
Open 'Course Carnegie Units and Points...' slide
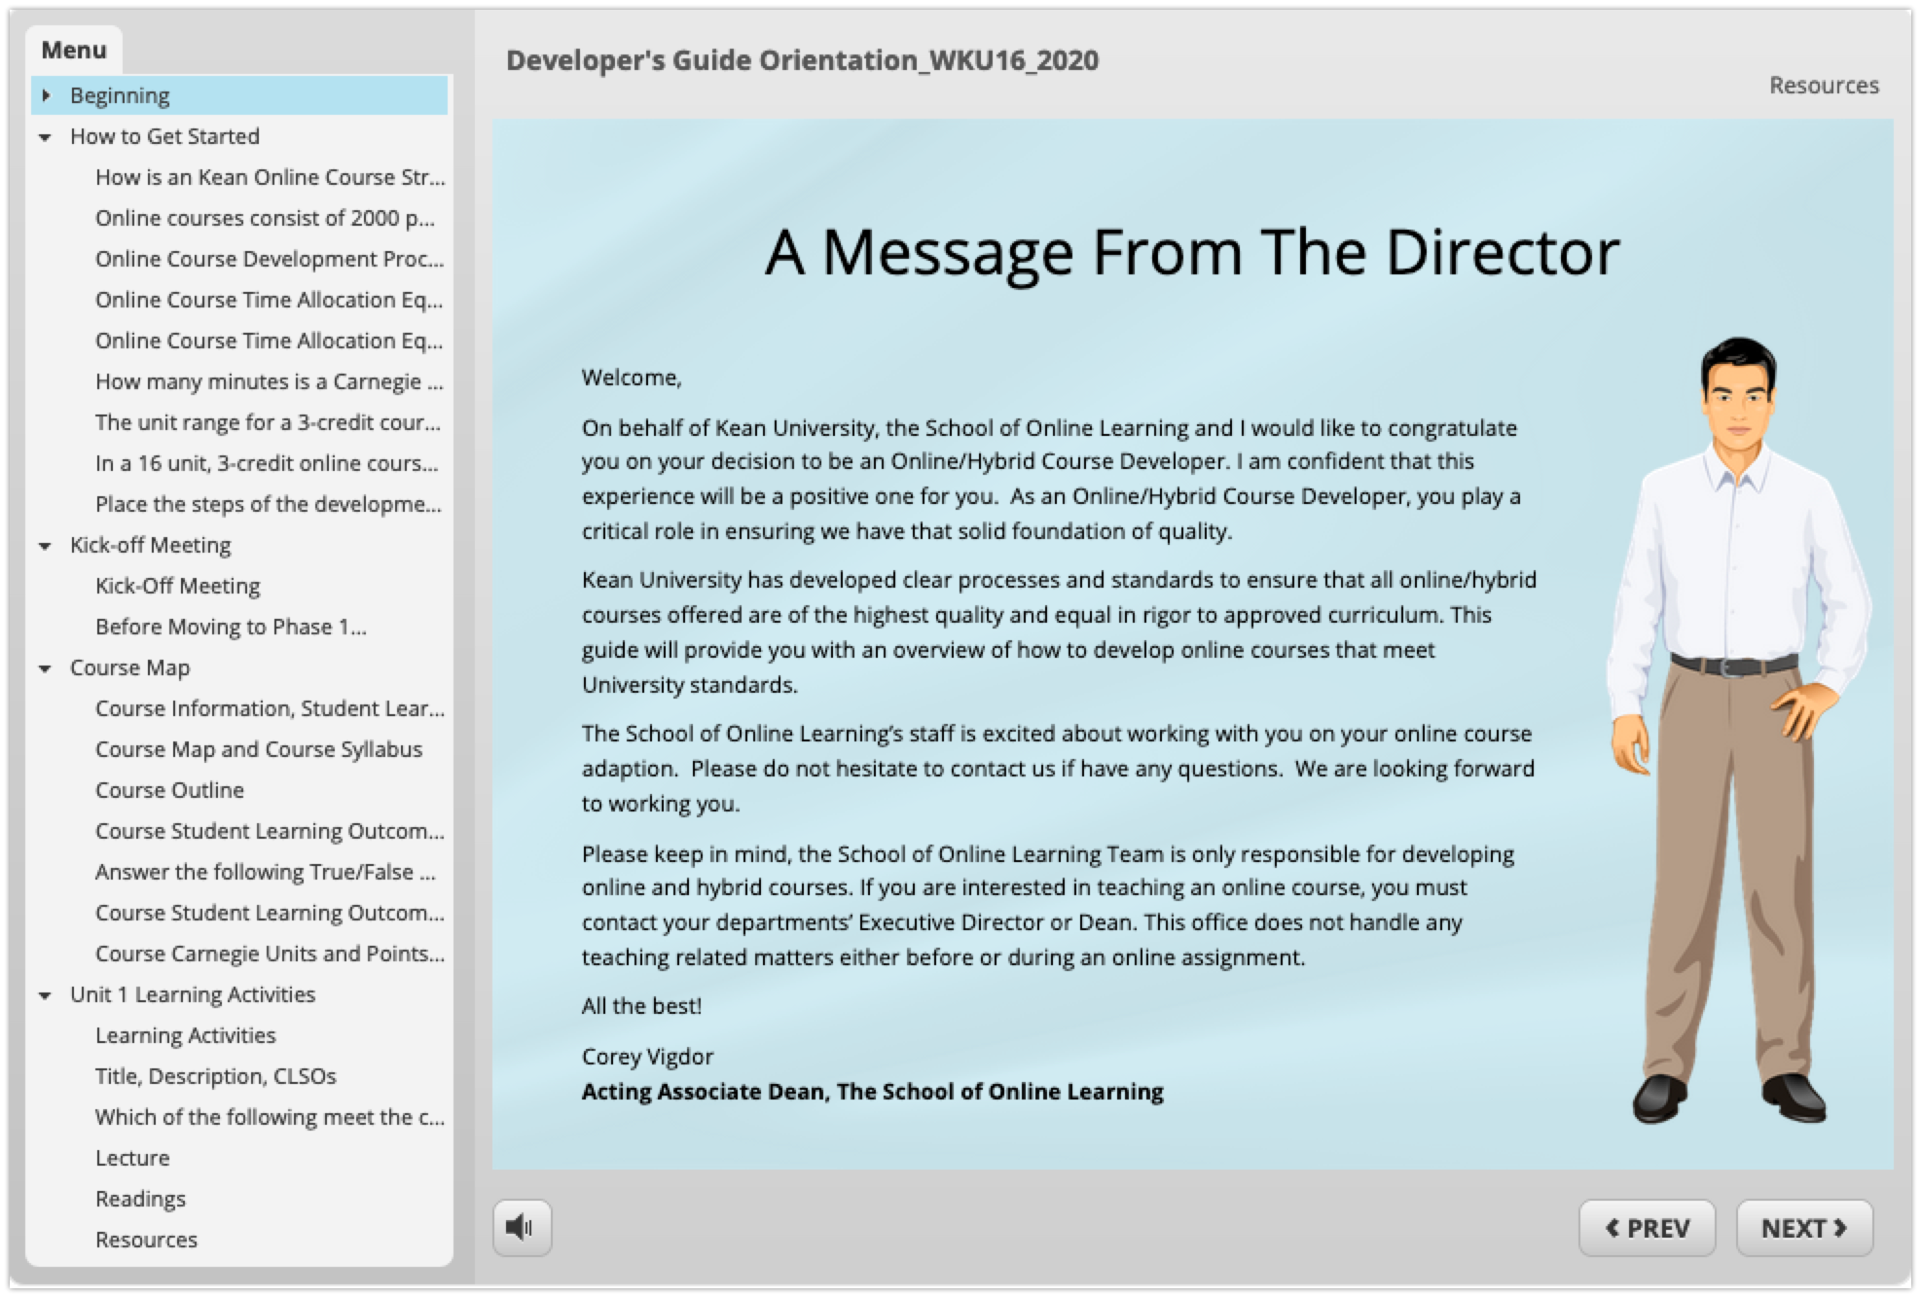pyautogui.click(x=270, y=954)
